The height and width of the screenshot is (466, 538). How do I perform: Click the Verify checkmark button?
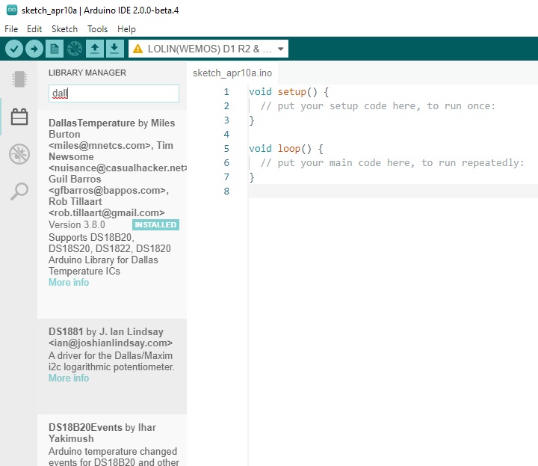point(14,49)
